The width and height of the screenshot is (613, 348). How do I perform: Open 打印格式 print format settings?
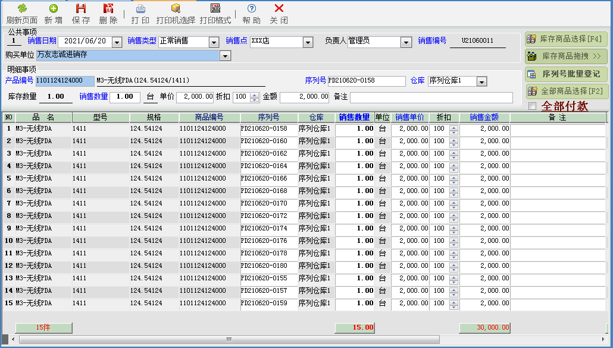click(215, 9)
